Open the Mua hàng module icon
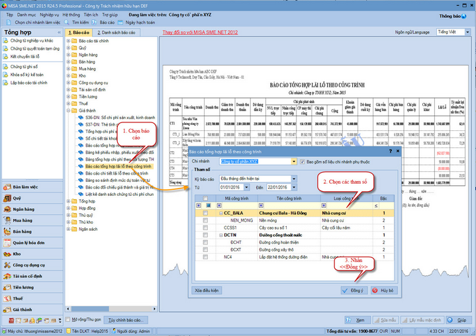Screen dimensions: 476x336 (x=7, y=220)
